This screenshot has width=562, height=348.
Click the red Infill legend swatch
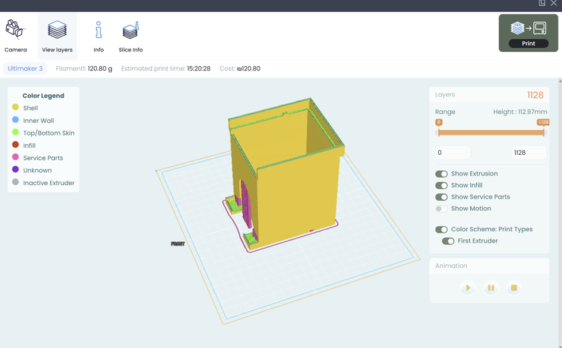[x=16, y=145]
